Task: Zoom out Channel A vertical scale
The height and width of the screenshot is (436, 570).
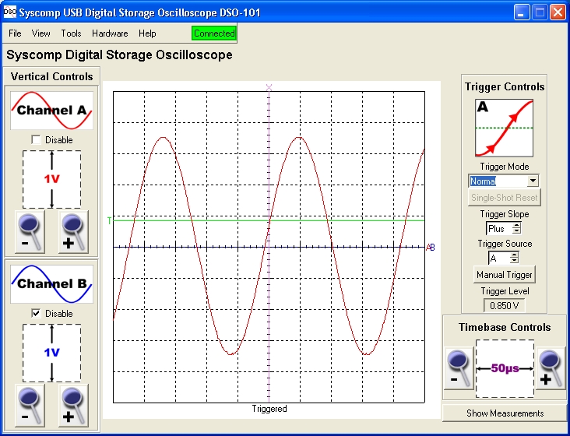Action: [30, 232]
